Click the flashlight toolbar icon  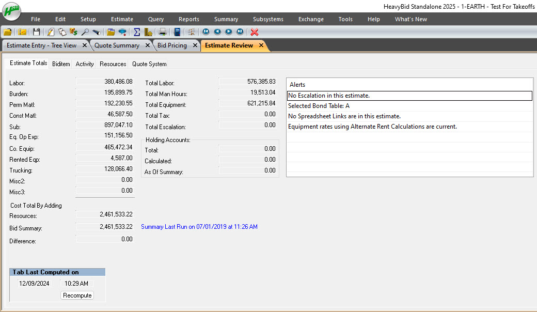click(96, 32)
